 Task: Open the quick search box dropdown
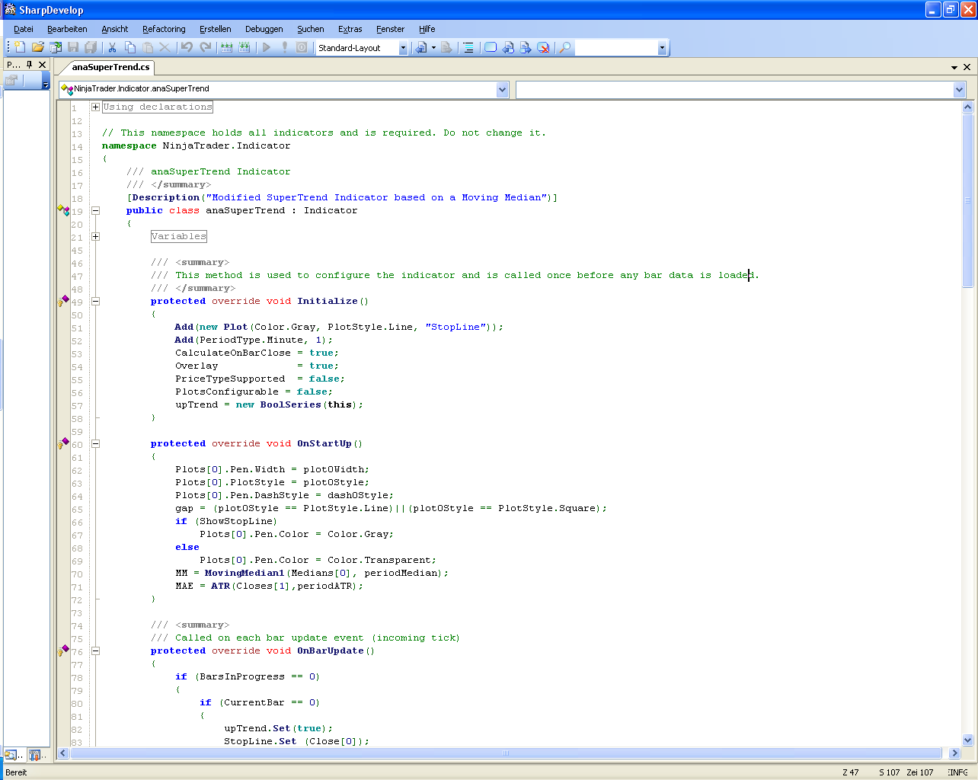pos(662,48)
